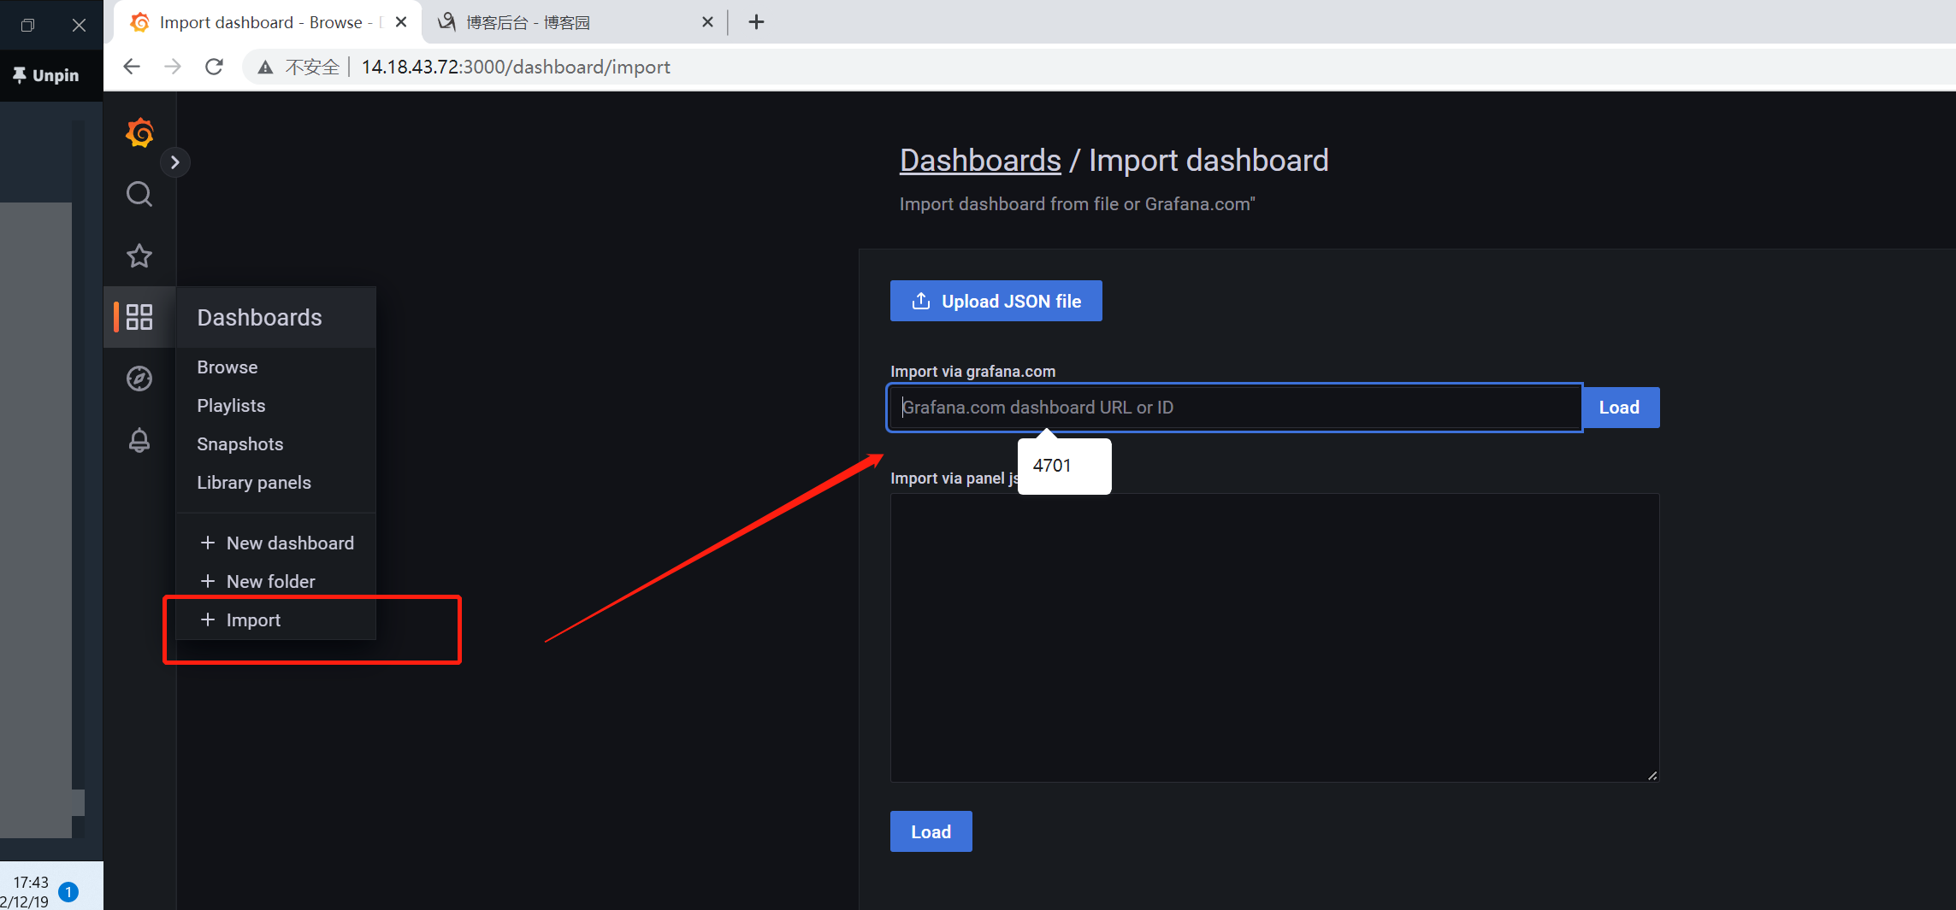Click the Dashboards grid icon
Viewport: 1956px width, 910px height.
point(139,317)
